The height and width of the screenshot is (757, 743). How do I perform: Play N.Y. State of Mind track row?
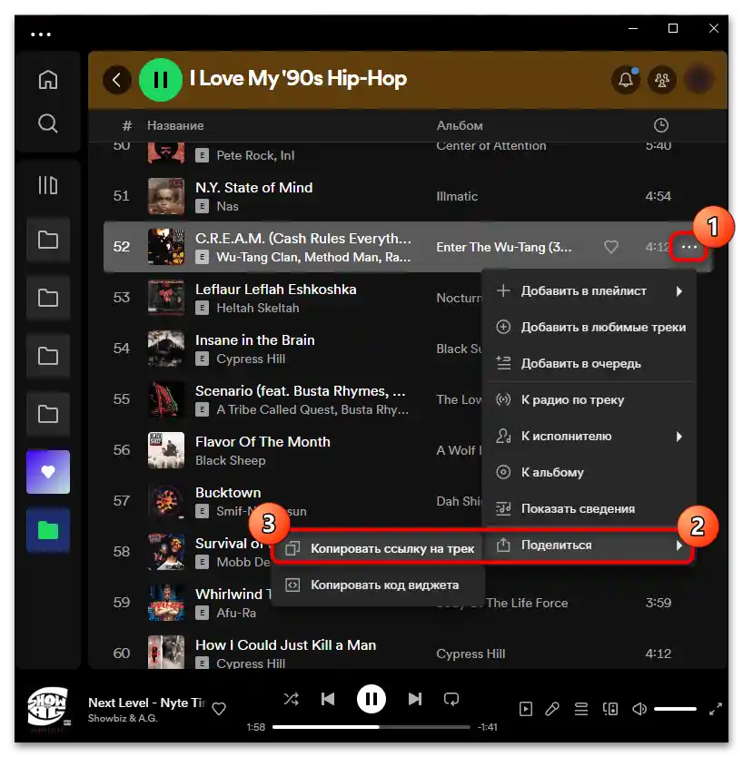[x=408, y=196]
